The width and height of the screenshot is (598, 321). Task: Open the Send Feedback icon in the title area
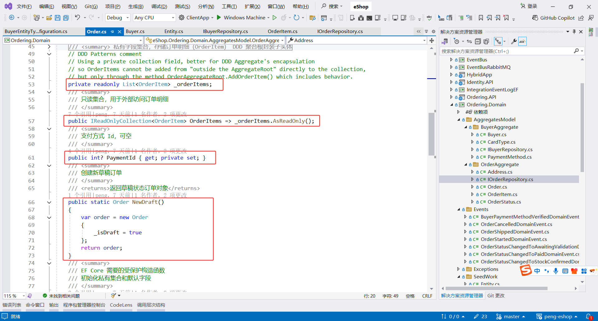point(591,18)
